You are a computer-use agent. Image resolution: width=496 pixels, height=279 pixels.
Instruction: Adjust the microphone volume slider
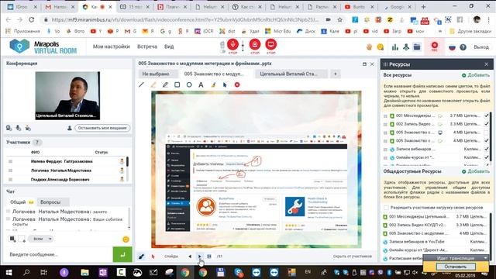click(x=243, y=46)
